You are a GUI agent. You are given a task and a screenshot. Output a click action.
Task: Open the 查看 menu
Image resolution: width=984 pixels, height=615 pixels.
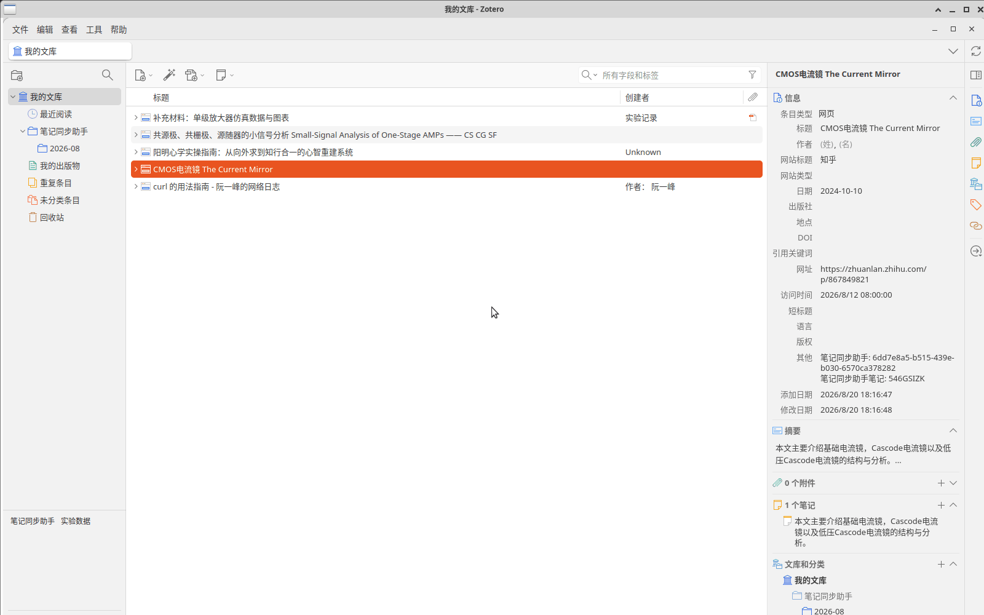click(x=69, y=30)
